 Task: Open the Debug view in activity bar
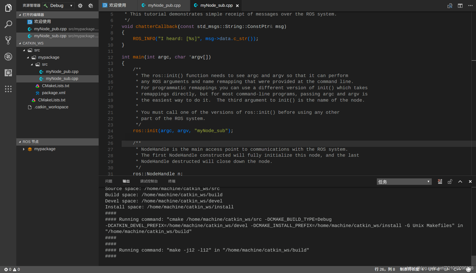pyautogui.click(x=8, y=56)
